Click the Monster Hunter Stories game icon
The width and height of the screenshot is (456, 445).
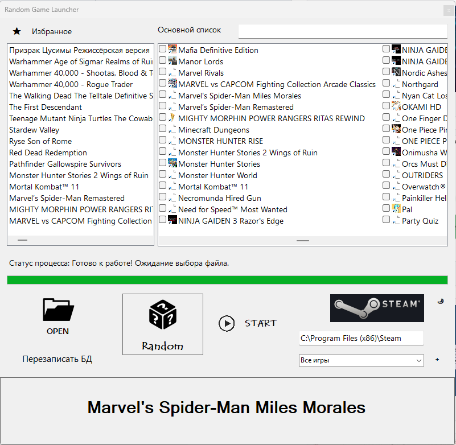172,163
